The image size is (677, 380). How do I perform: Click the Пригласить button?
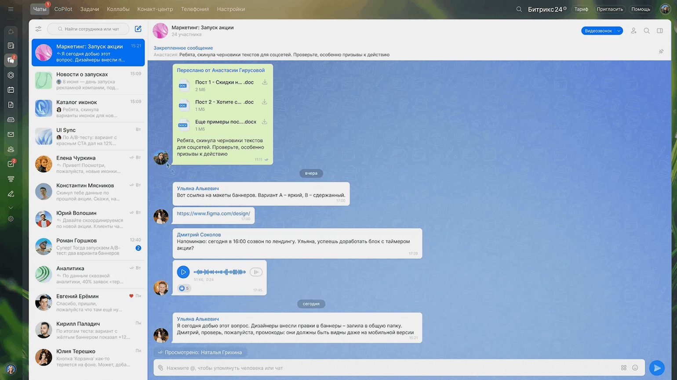[609, 9]
